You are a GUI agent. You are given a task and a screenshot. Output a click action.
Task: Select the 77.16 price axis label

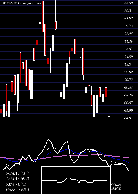pos(129,41)
